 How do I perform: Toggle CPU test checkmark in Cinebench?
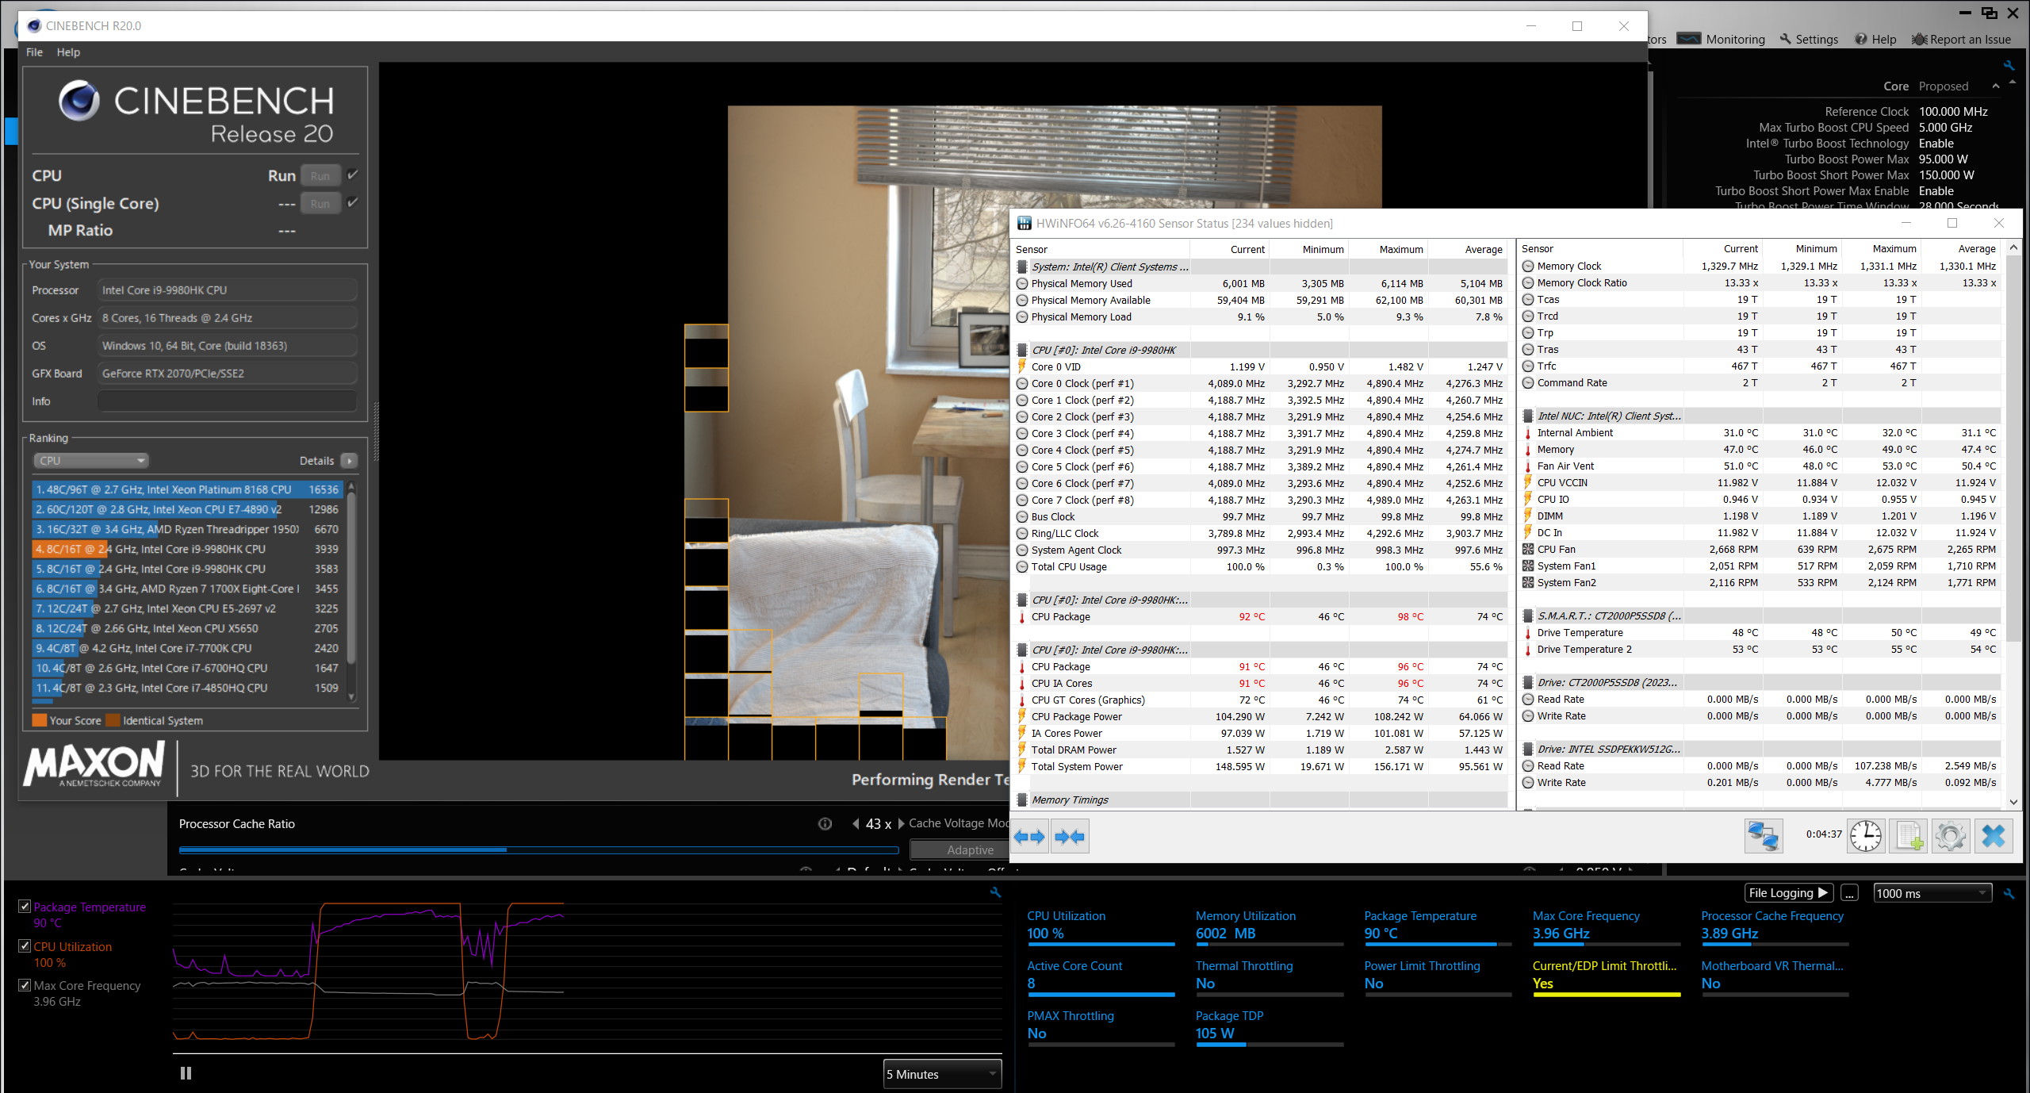(x=353, y=174)
